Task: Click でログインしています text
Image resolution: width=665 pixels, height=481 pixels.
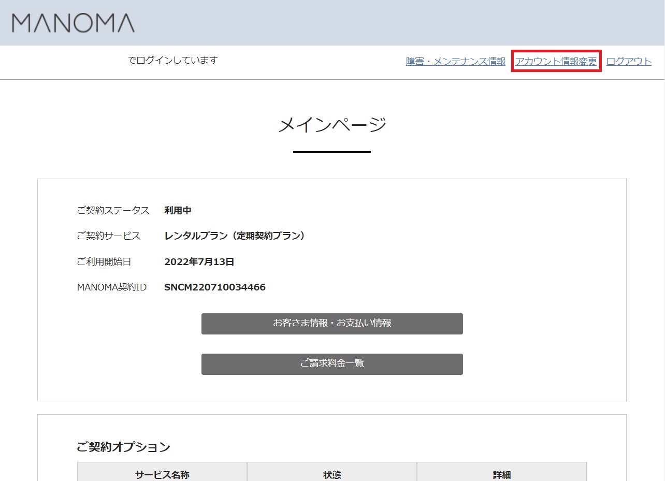Action: pyautogui.click(x=173, y=61)
